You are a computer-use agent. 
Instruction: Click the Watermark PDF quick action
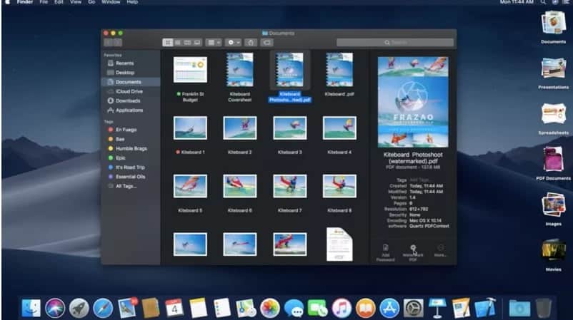412,251
